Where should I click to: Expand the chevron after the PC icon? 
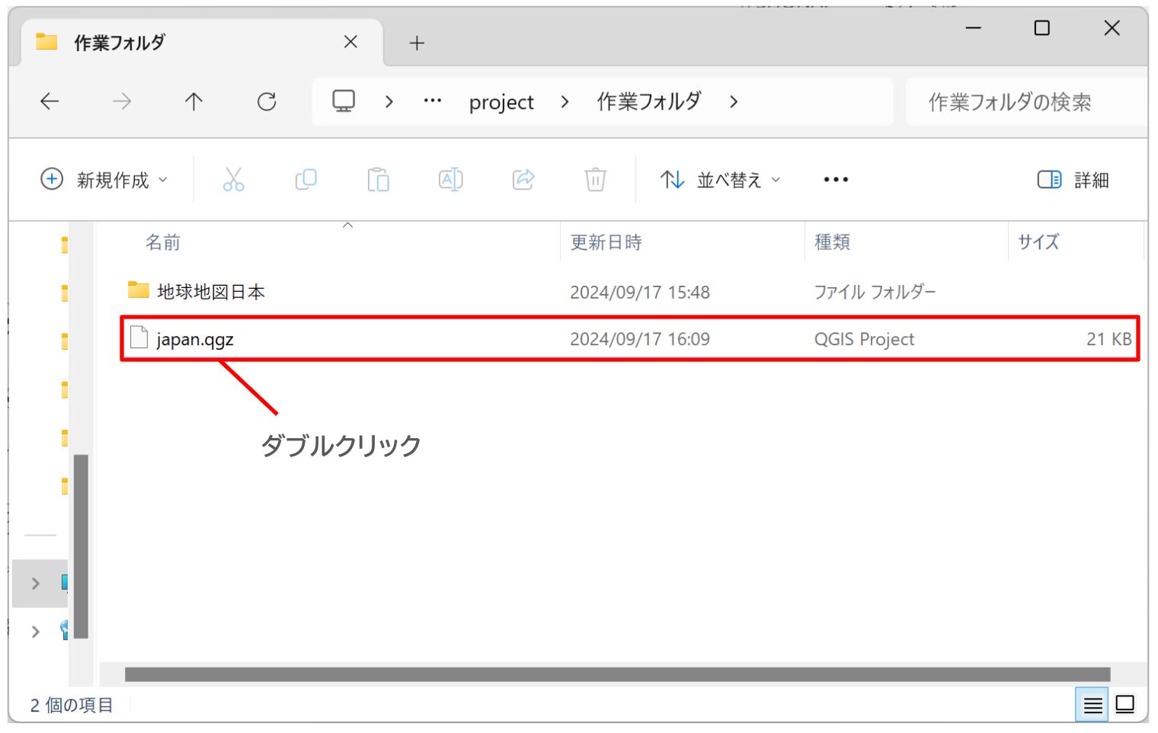[x=389, y=101]
